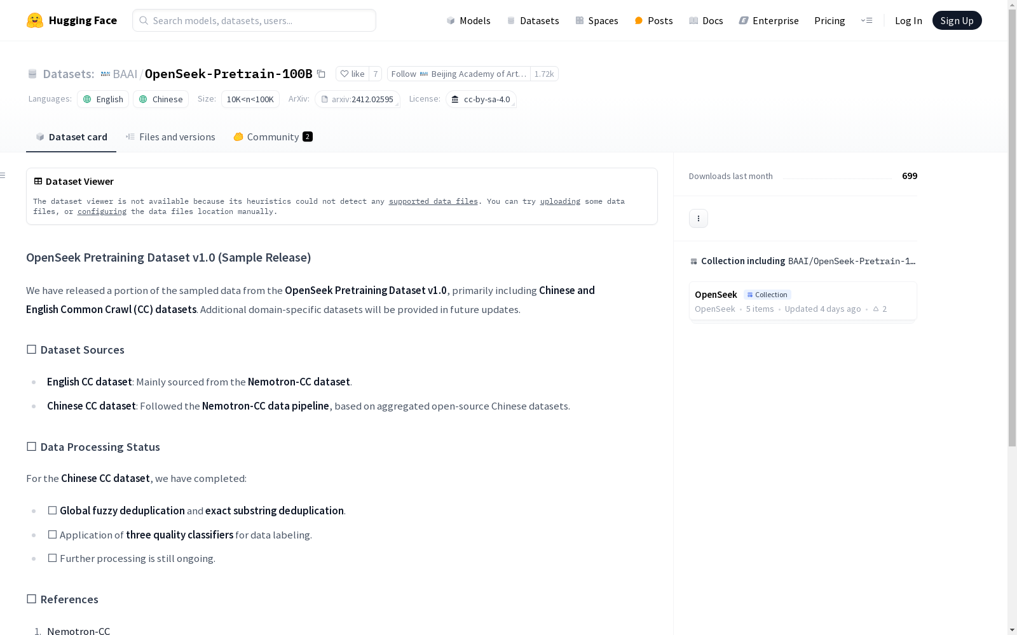The image size is (1017, 635).
Task: Click the page scrollbar thumb
Action: tap(1012, 229)
